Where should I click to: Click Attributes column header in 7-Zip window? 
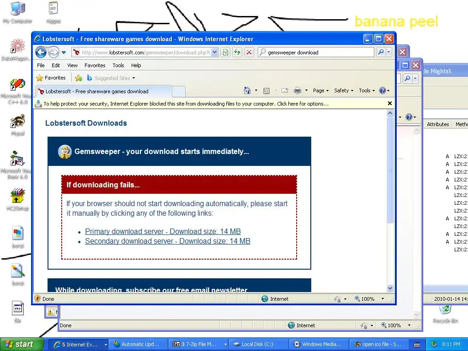click(x=438, y=124)
